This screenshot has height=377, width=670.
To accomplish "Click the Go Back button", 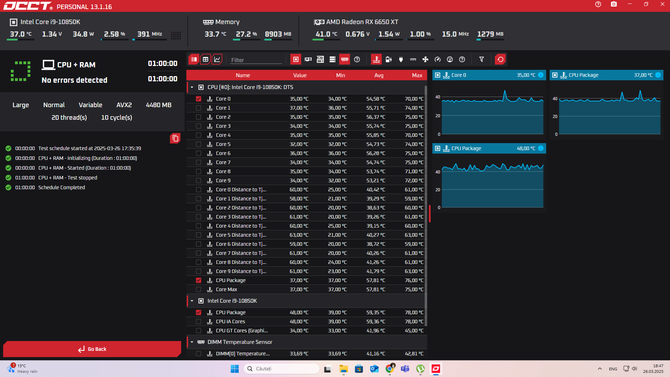I will click(x=92, y=349).
